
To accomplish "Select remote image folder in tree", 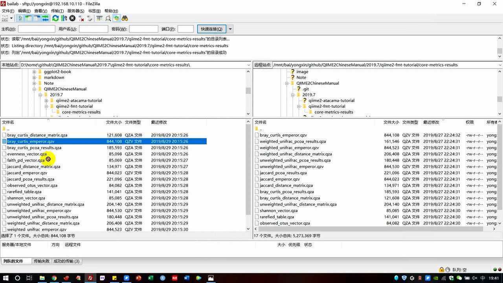I will (x=302, y=72).
